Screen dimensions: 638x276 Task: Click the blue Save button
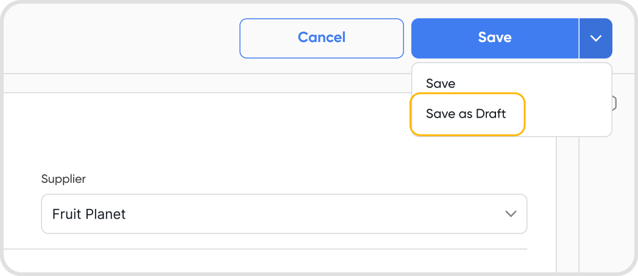(x=494, y=38)
